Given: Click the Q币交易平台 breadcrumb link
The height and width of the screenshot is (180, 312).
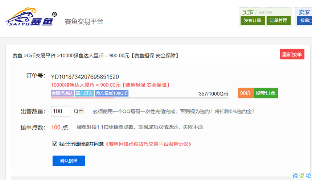Looking at the screenshot, I should pyautogui.click(x=41, y=55).
